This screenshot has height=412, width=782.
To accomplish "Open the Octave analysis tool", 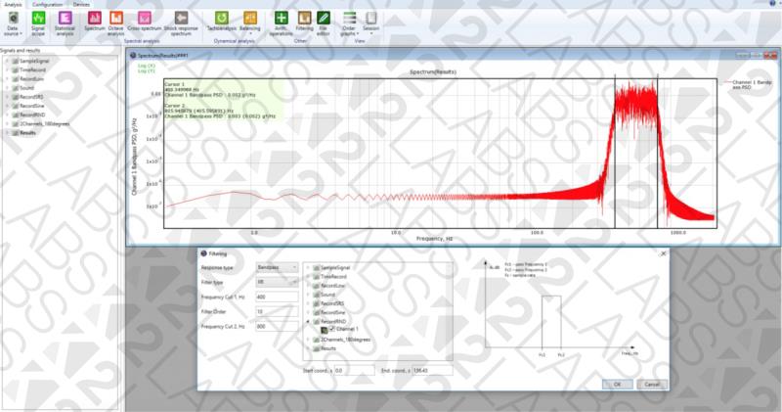I will coord(115,23).
